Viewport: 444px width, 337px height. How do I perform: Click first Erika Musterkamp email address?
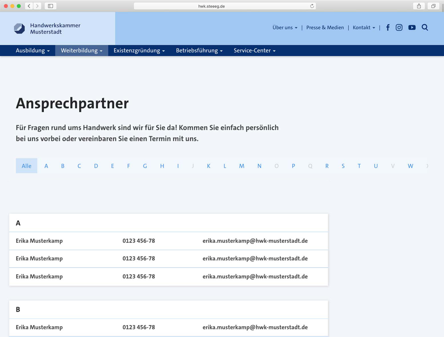click(255, 241)
